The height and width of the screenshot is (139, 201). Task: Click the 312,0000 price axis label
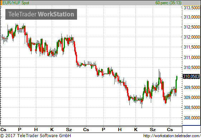(x=192, y=37)
